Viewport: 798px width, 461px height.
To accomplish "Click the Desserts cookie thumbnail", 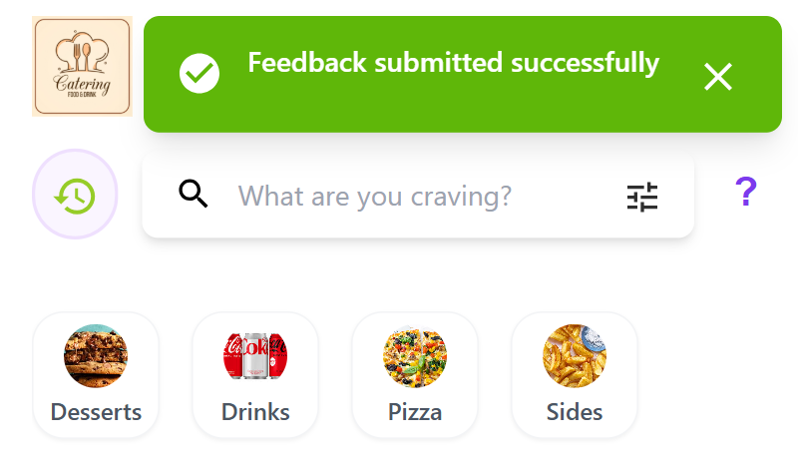I will click(96, 355).
